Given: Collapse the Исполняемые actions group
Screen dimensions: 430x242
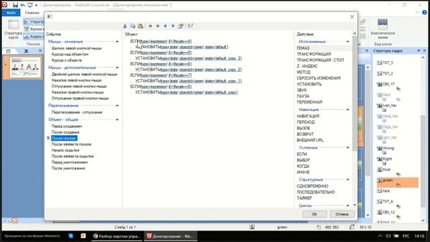Looking at the screenshot, I should 348,42.
